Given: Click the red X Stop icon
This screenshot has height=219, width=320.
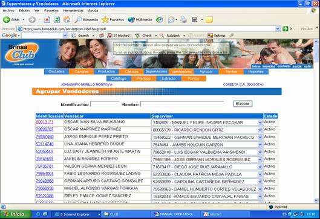Looking at the screenshot, I should click(47, 19).
